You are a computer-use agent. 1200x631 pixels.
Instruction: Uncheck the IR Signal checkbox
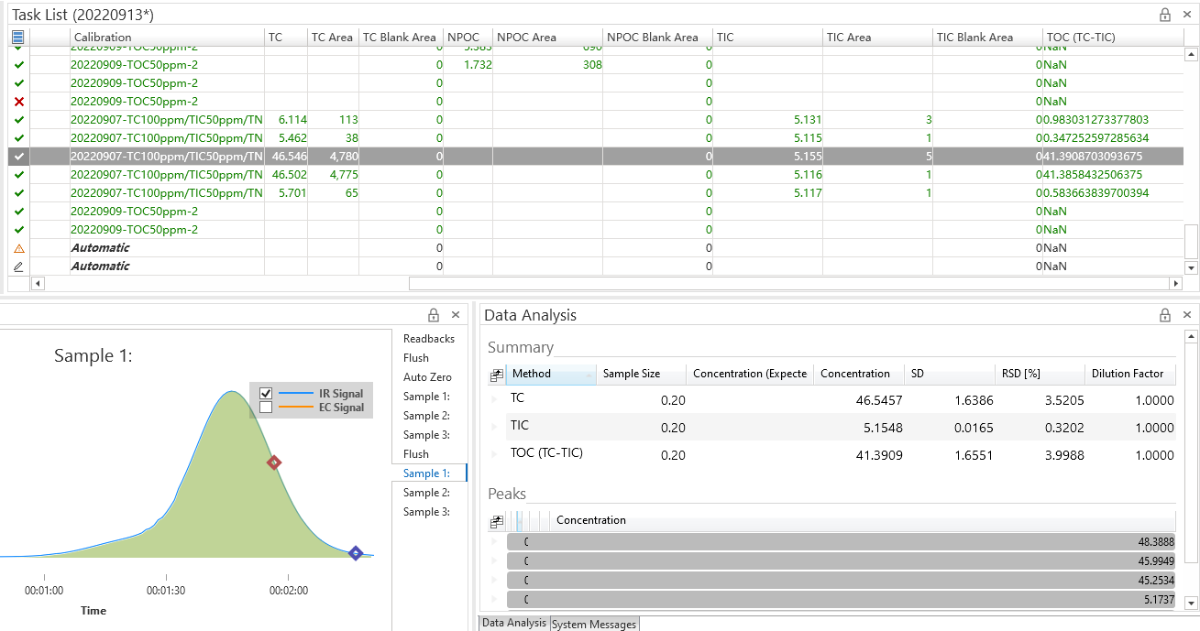[266, 394]
